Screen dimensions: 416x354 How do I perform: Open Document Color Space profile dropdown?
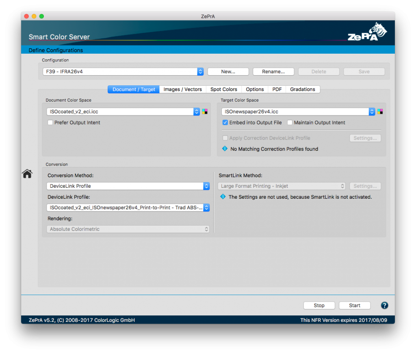pos(123,112)
